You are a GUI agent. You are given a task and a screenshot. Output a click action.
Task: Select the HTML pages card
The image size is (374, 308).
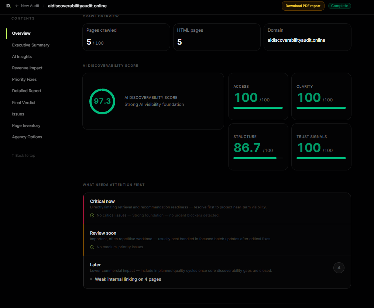(x=217, y=37)
